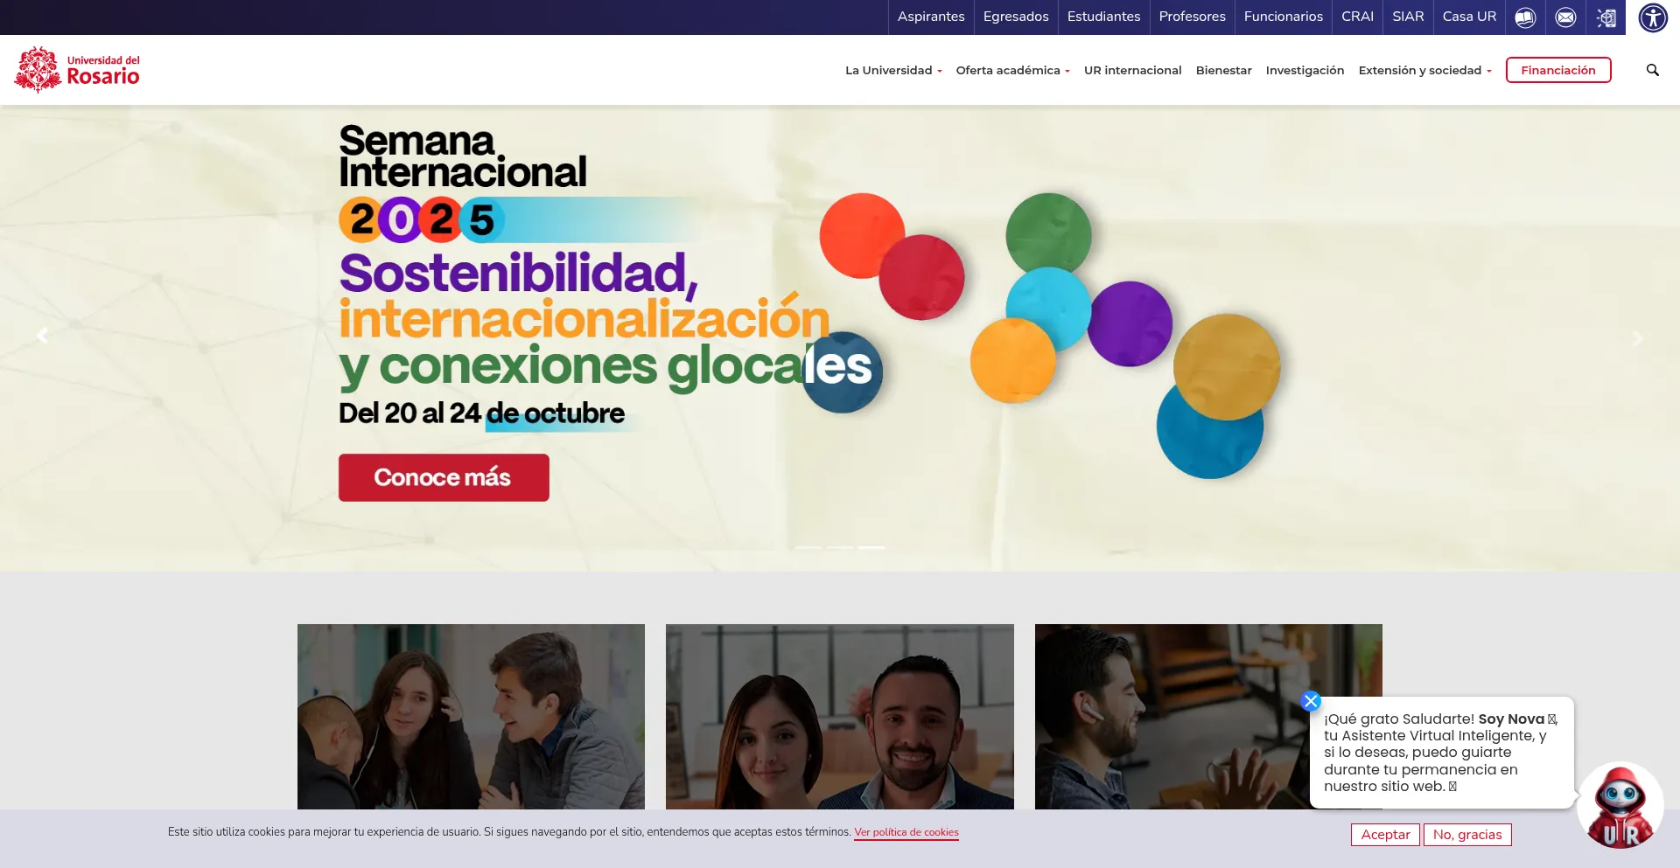Open the Ver política de cookies link

pos(906,832)
